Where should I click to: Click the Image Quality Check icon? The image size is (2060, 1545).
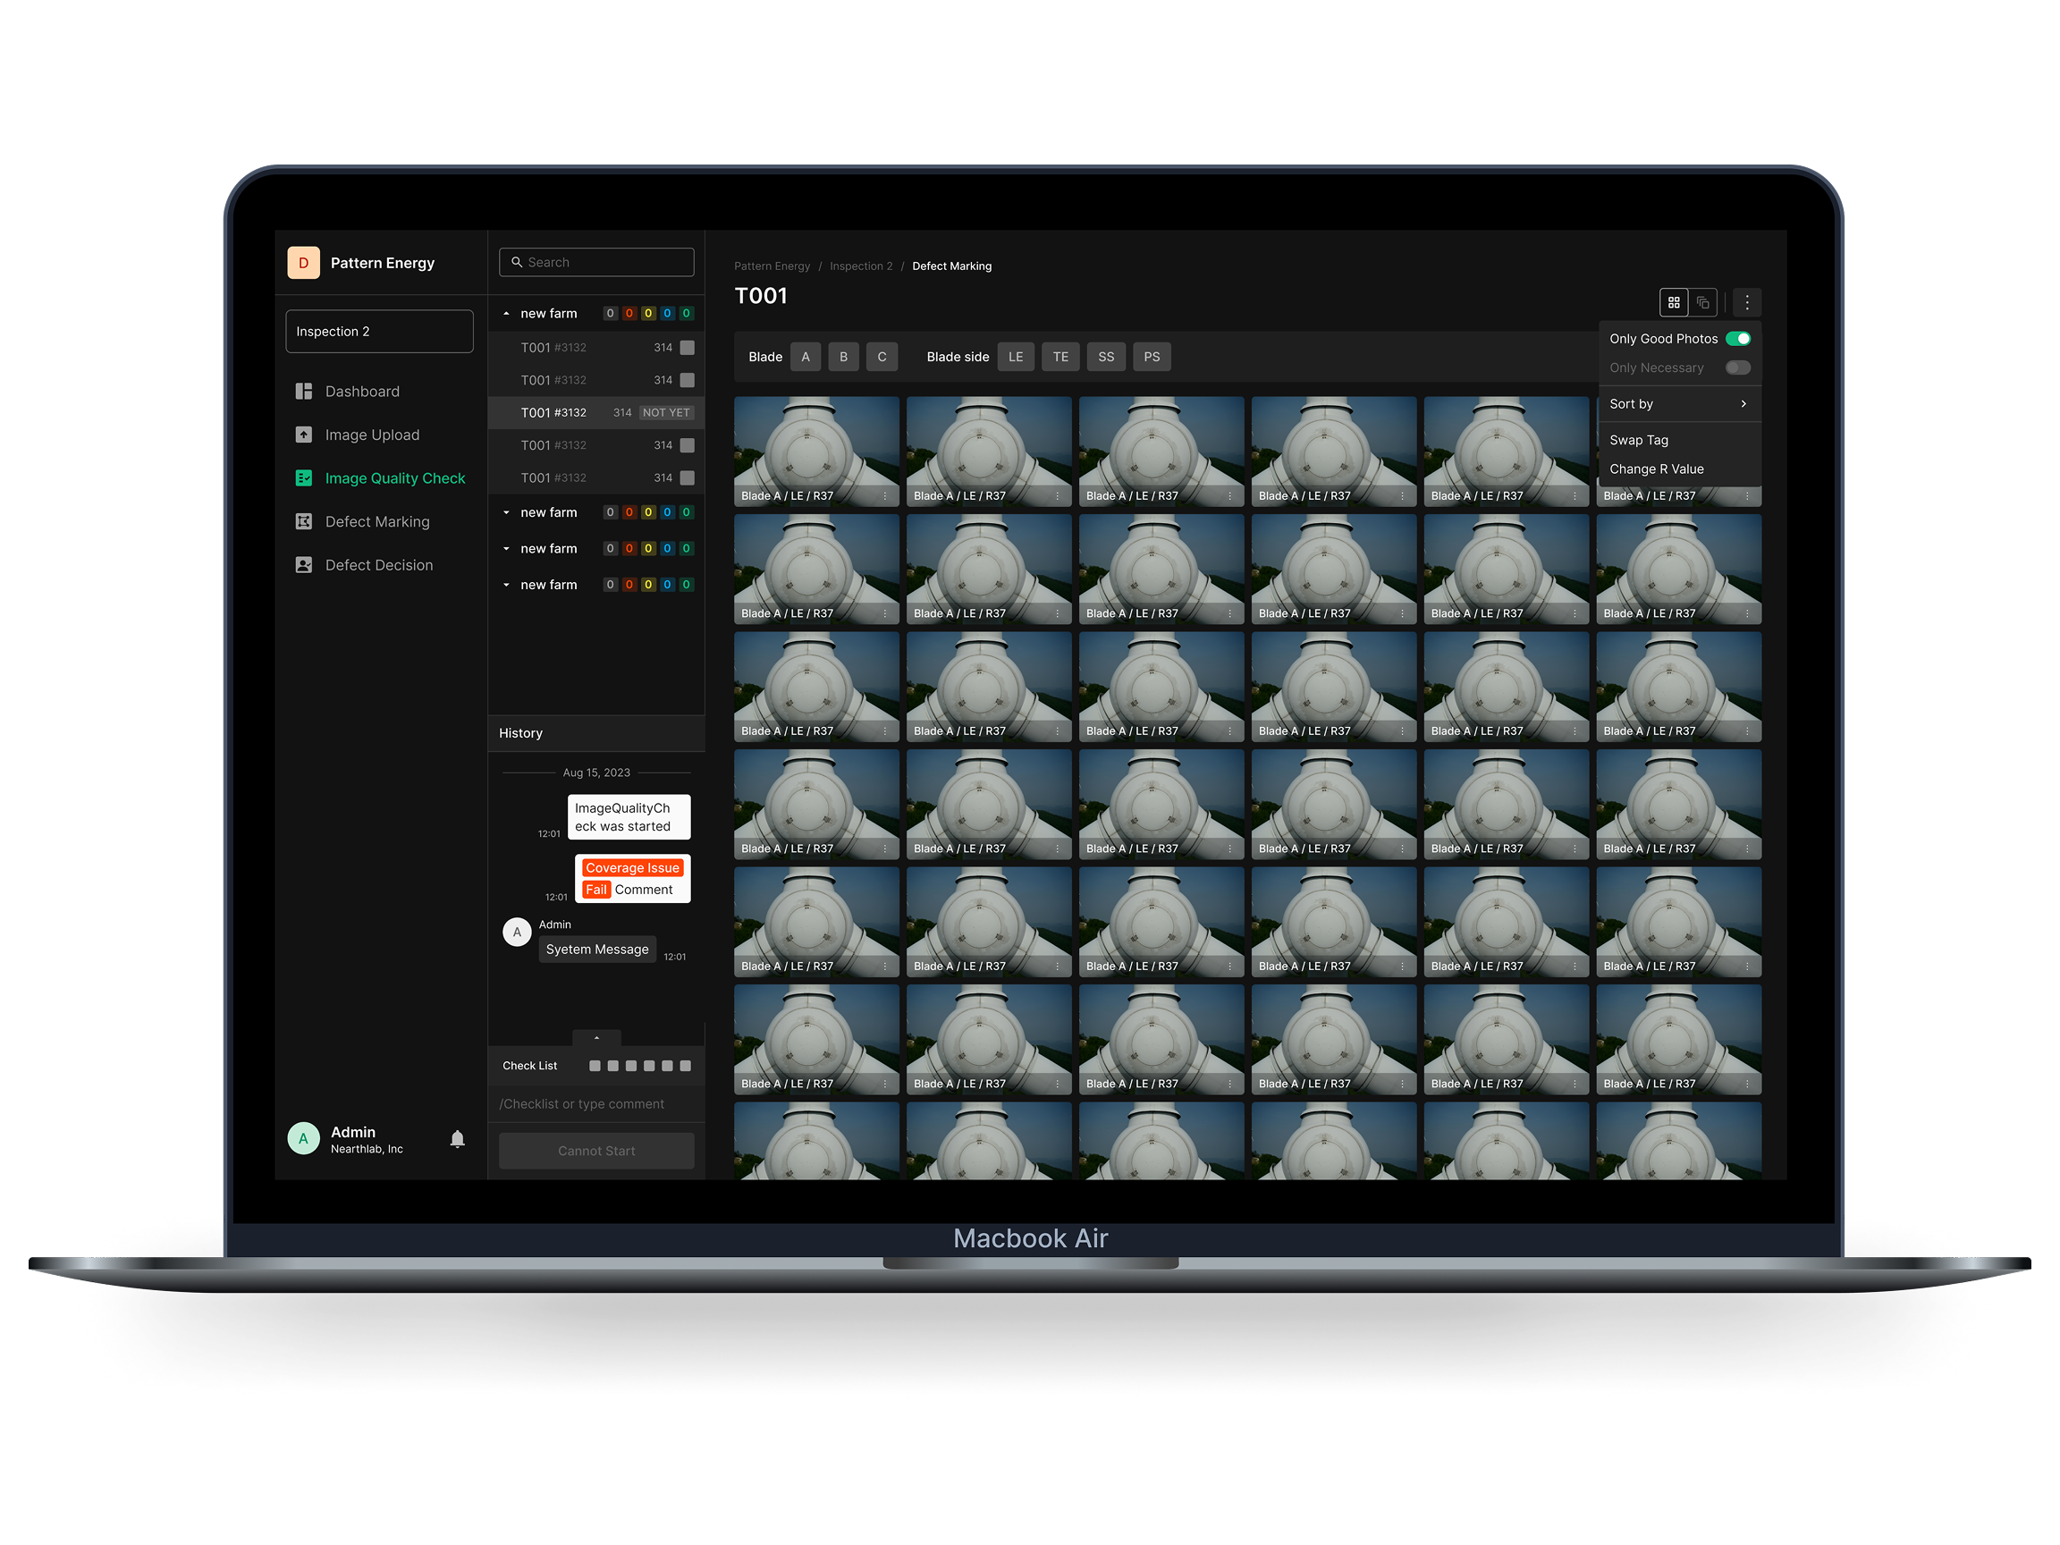click(x=304, y=477)
